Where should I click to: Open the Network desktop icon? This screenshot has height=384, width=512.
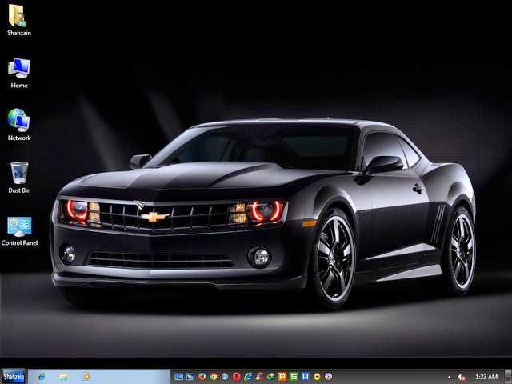coord(19,125)
